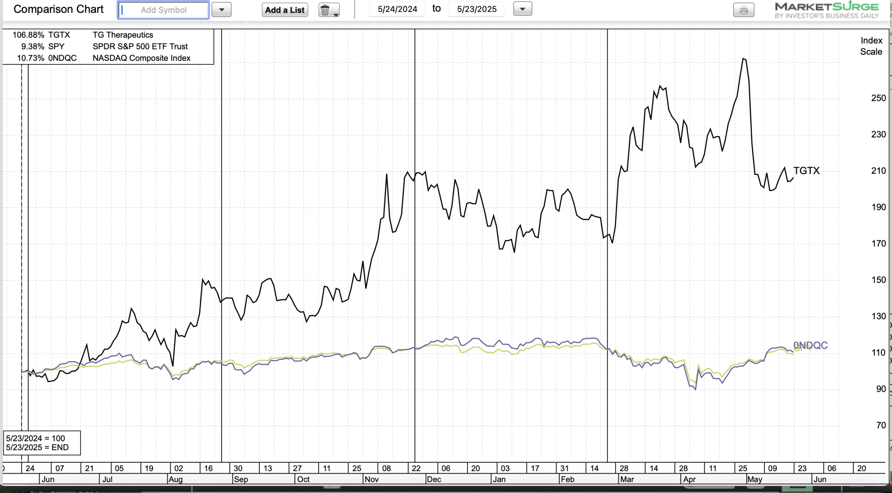Viewport: 892px width, 493px height.
Task: Select the SPY legend row
Action: click(x=104, y=46)
